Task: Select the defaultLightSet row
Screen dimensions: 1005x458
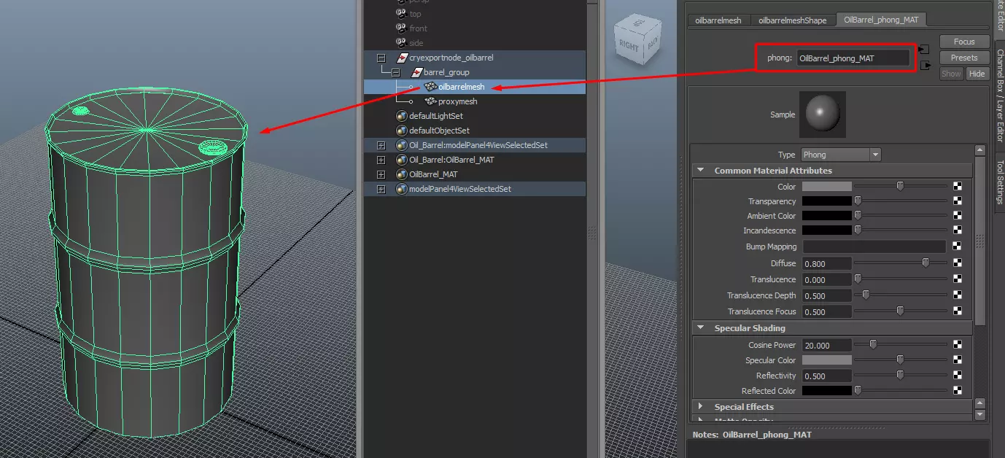Action: [475, 116]
